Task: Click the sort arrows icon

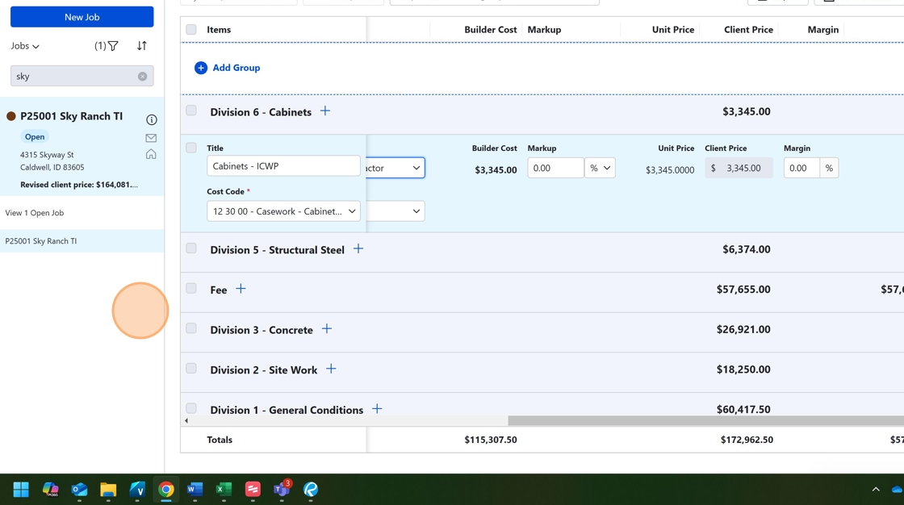Action: click(x=142, y=46)
